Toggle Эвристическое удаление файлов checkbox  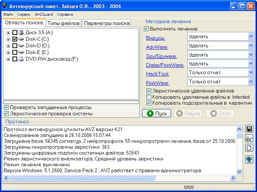tap(149, 91)
